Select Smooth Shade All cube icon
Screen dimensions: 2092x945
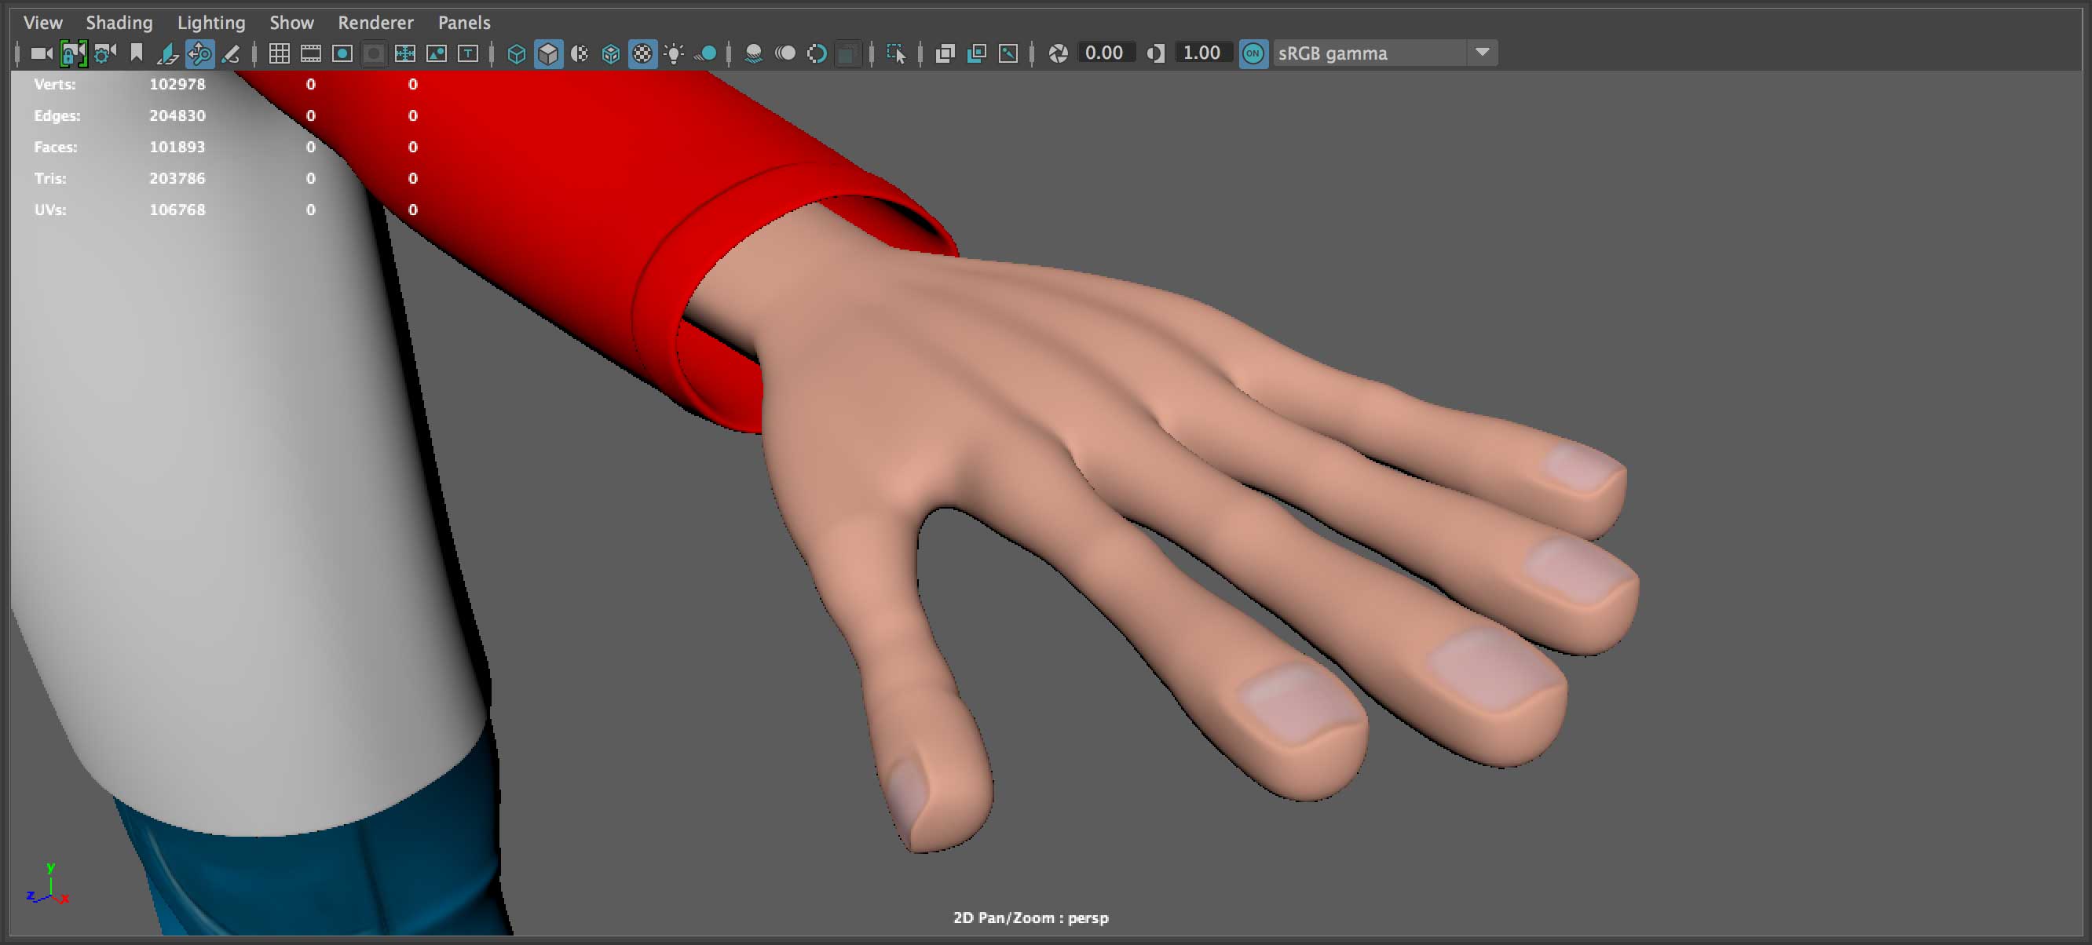pyautogui.click(x=548, y=53)
